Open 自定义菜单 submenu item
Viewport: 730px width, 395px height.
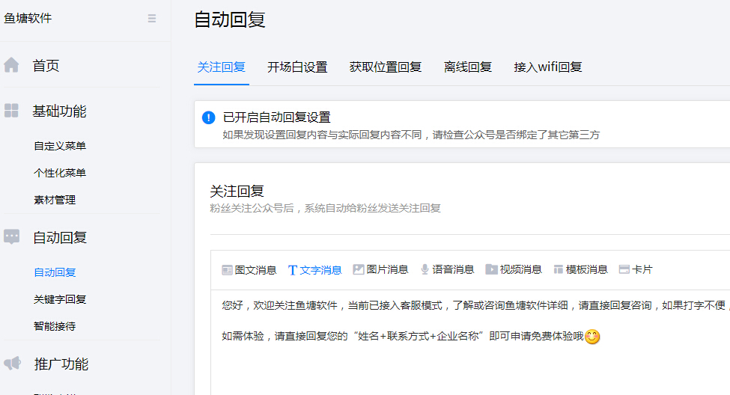[60, 146]
